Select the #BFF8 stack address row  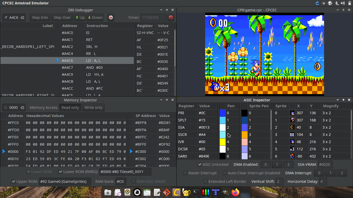point(152,123)
